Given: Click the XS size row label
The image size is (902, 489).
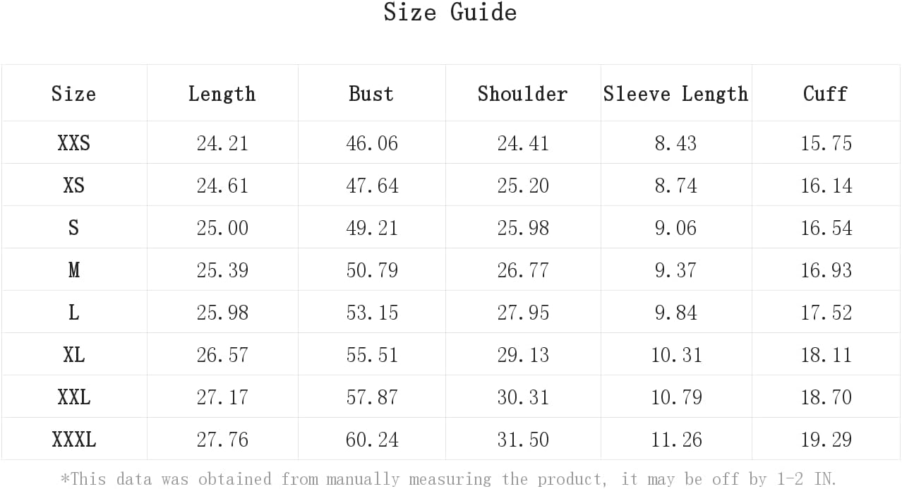Looking at the screenshot, I should click(73, 186).
